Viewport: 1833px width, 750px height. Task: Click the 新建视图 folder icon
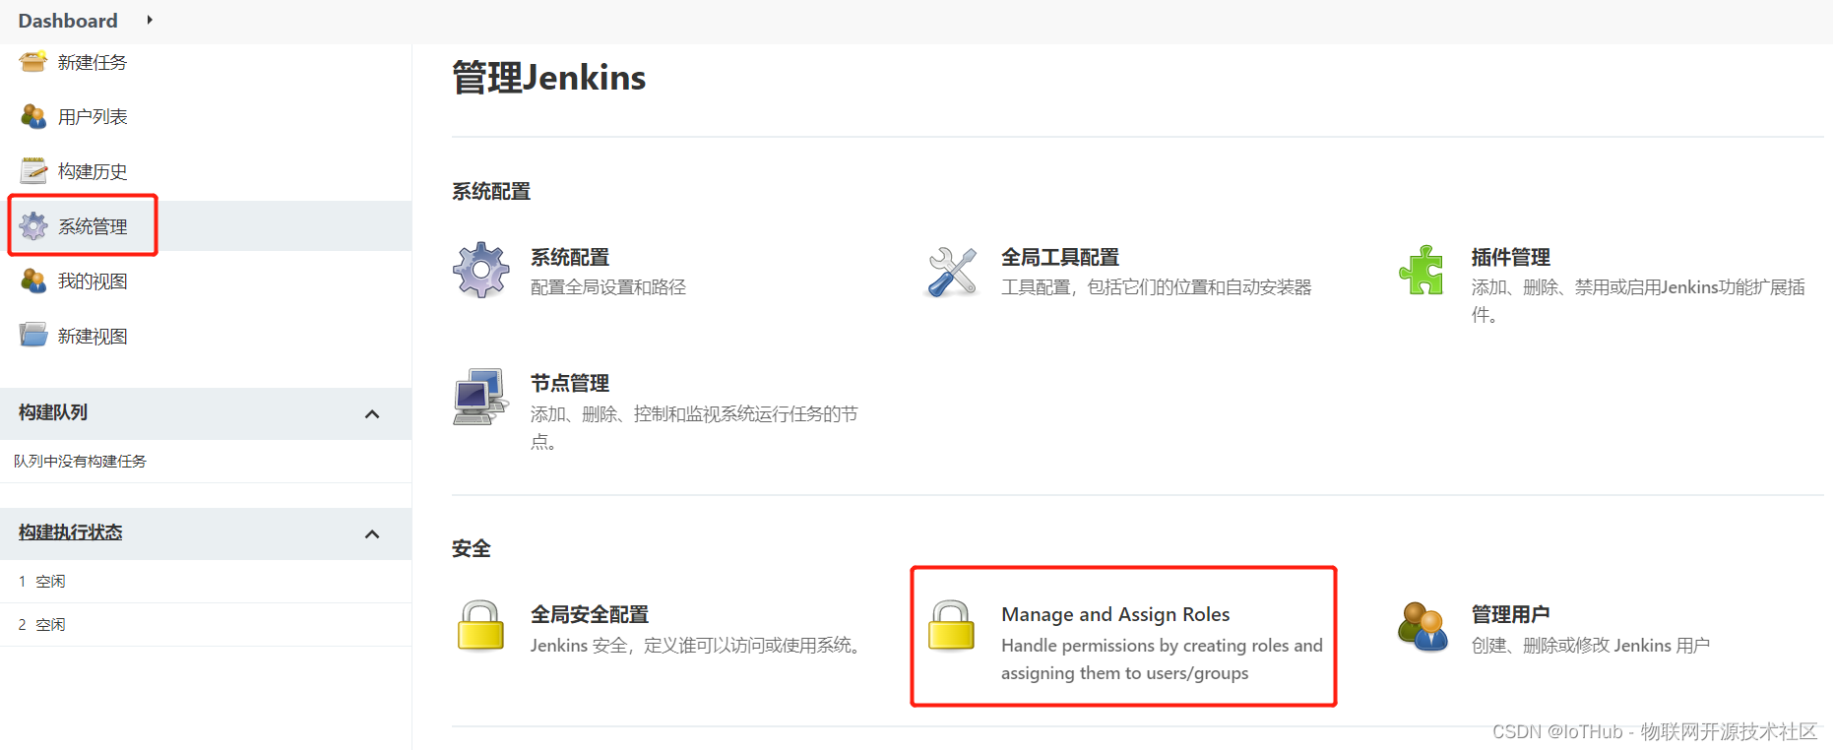point(33,336)
